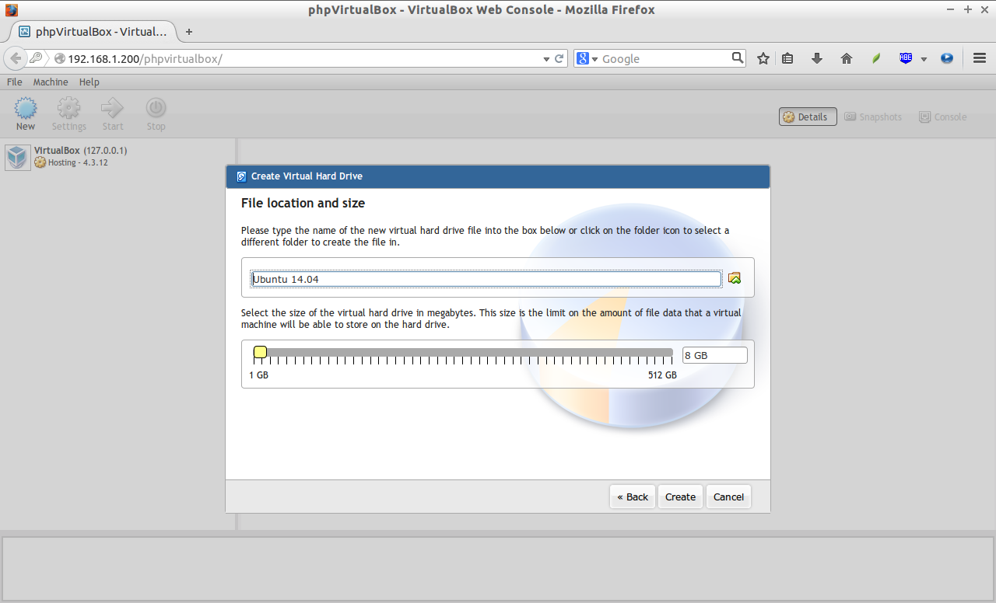Viewport: 996px width, 603px height.
Task: Click the Google search box
Action: coord(665,59)
